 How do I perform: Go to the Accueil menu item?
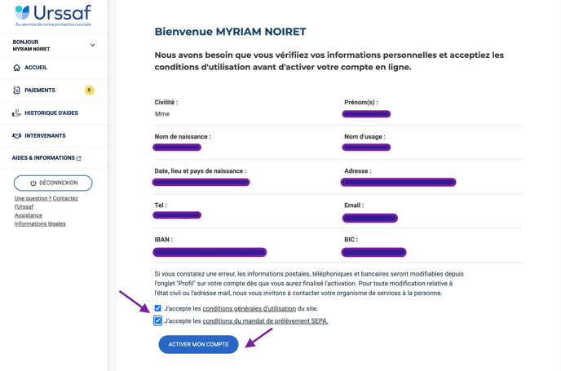click(54, 68)
